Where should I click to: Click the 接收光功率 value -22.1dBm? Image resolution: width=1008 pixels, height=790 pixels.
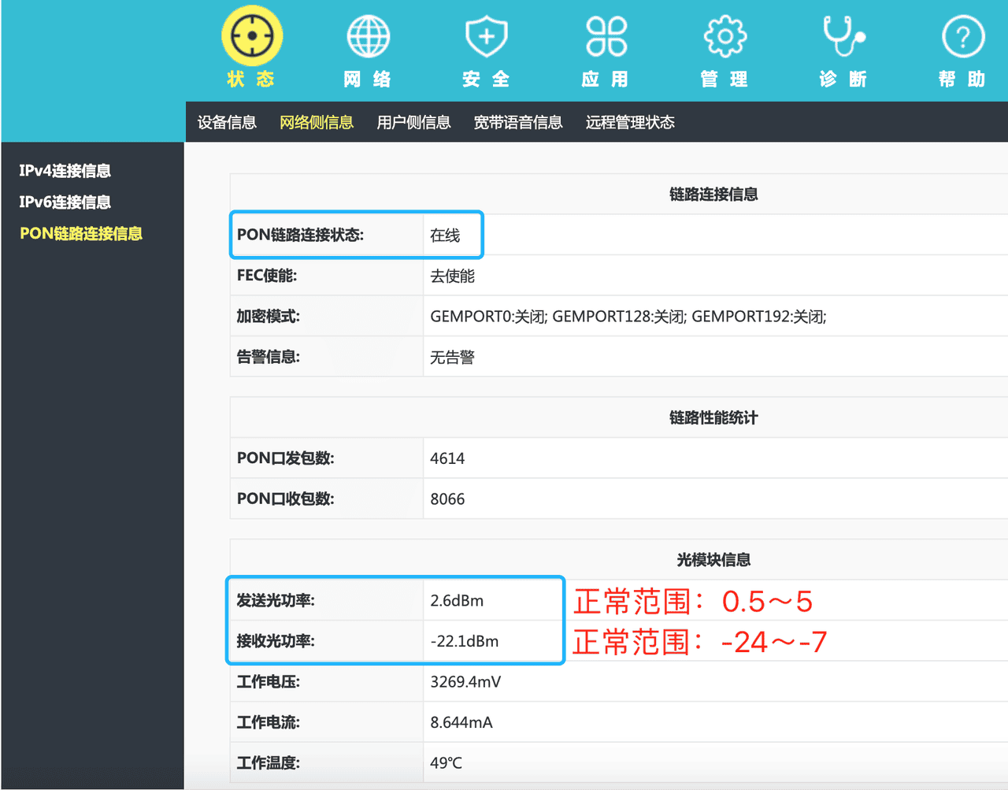click(465, 642)
